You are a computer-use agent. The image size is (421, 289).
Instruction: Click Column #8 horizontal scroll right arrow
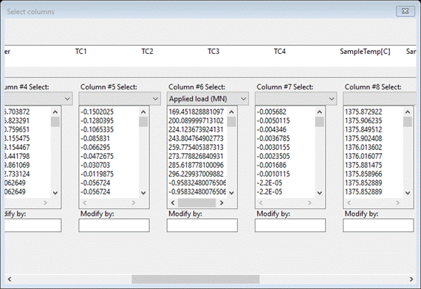click(x=398, y=203)
